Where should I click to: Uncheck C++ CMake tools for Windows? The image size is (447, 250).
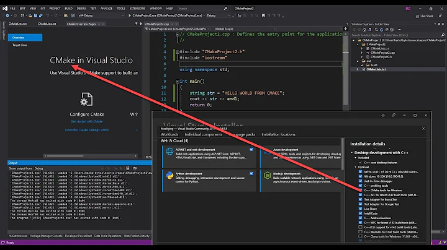[x=361, y=189]
